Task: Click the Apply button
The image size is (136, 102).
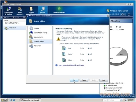Action: 94,80
